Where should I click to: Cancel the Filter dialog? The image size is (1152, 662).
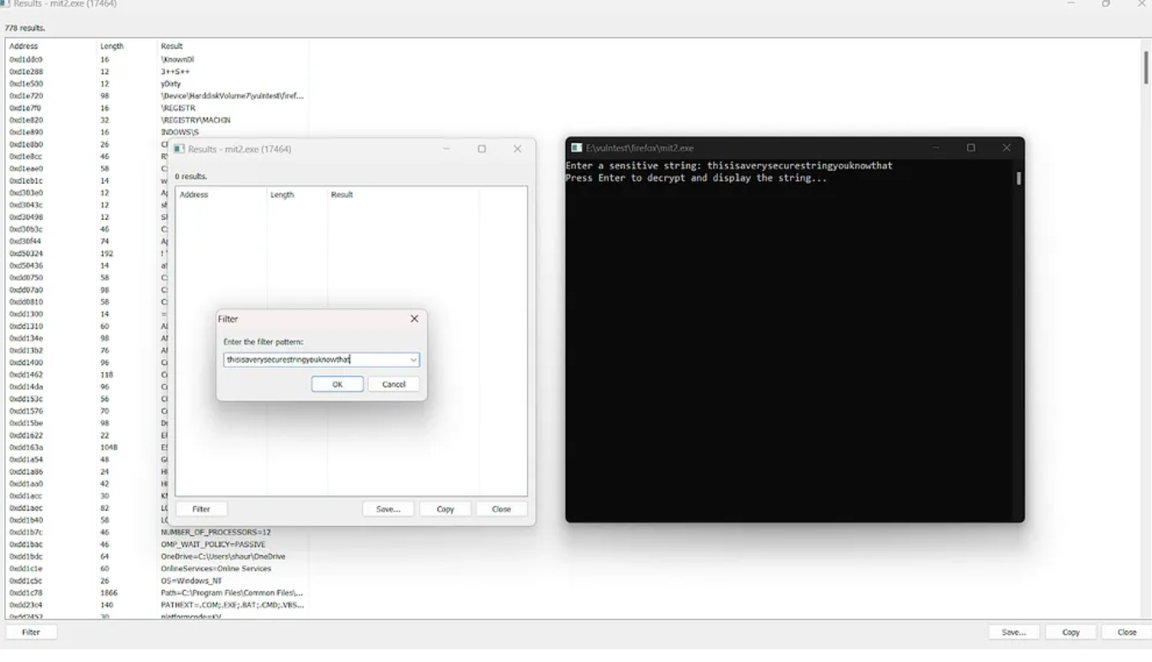394,384
